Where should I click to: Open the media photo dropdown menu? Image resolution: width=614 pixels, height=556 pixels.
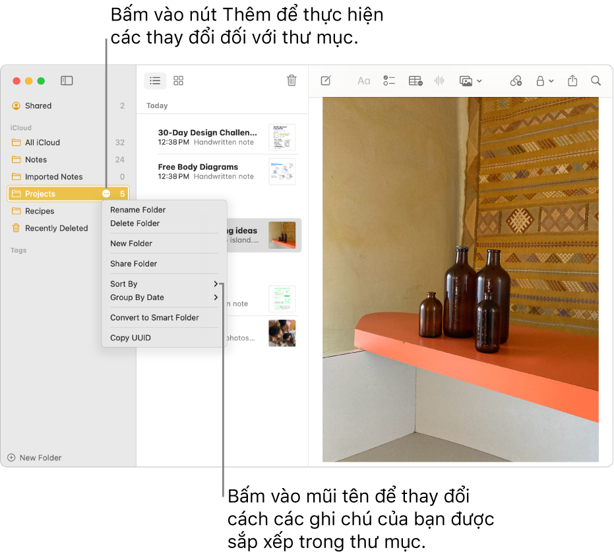(x=470, y=81)
